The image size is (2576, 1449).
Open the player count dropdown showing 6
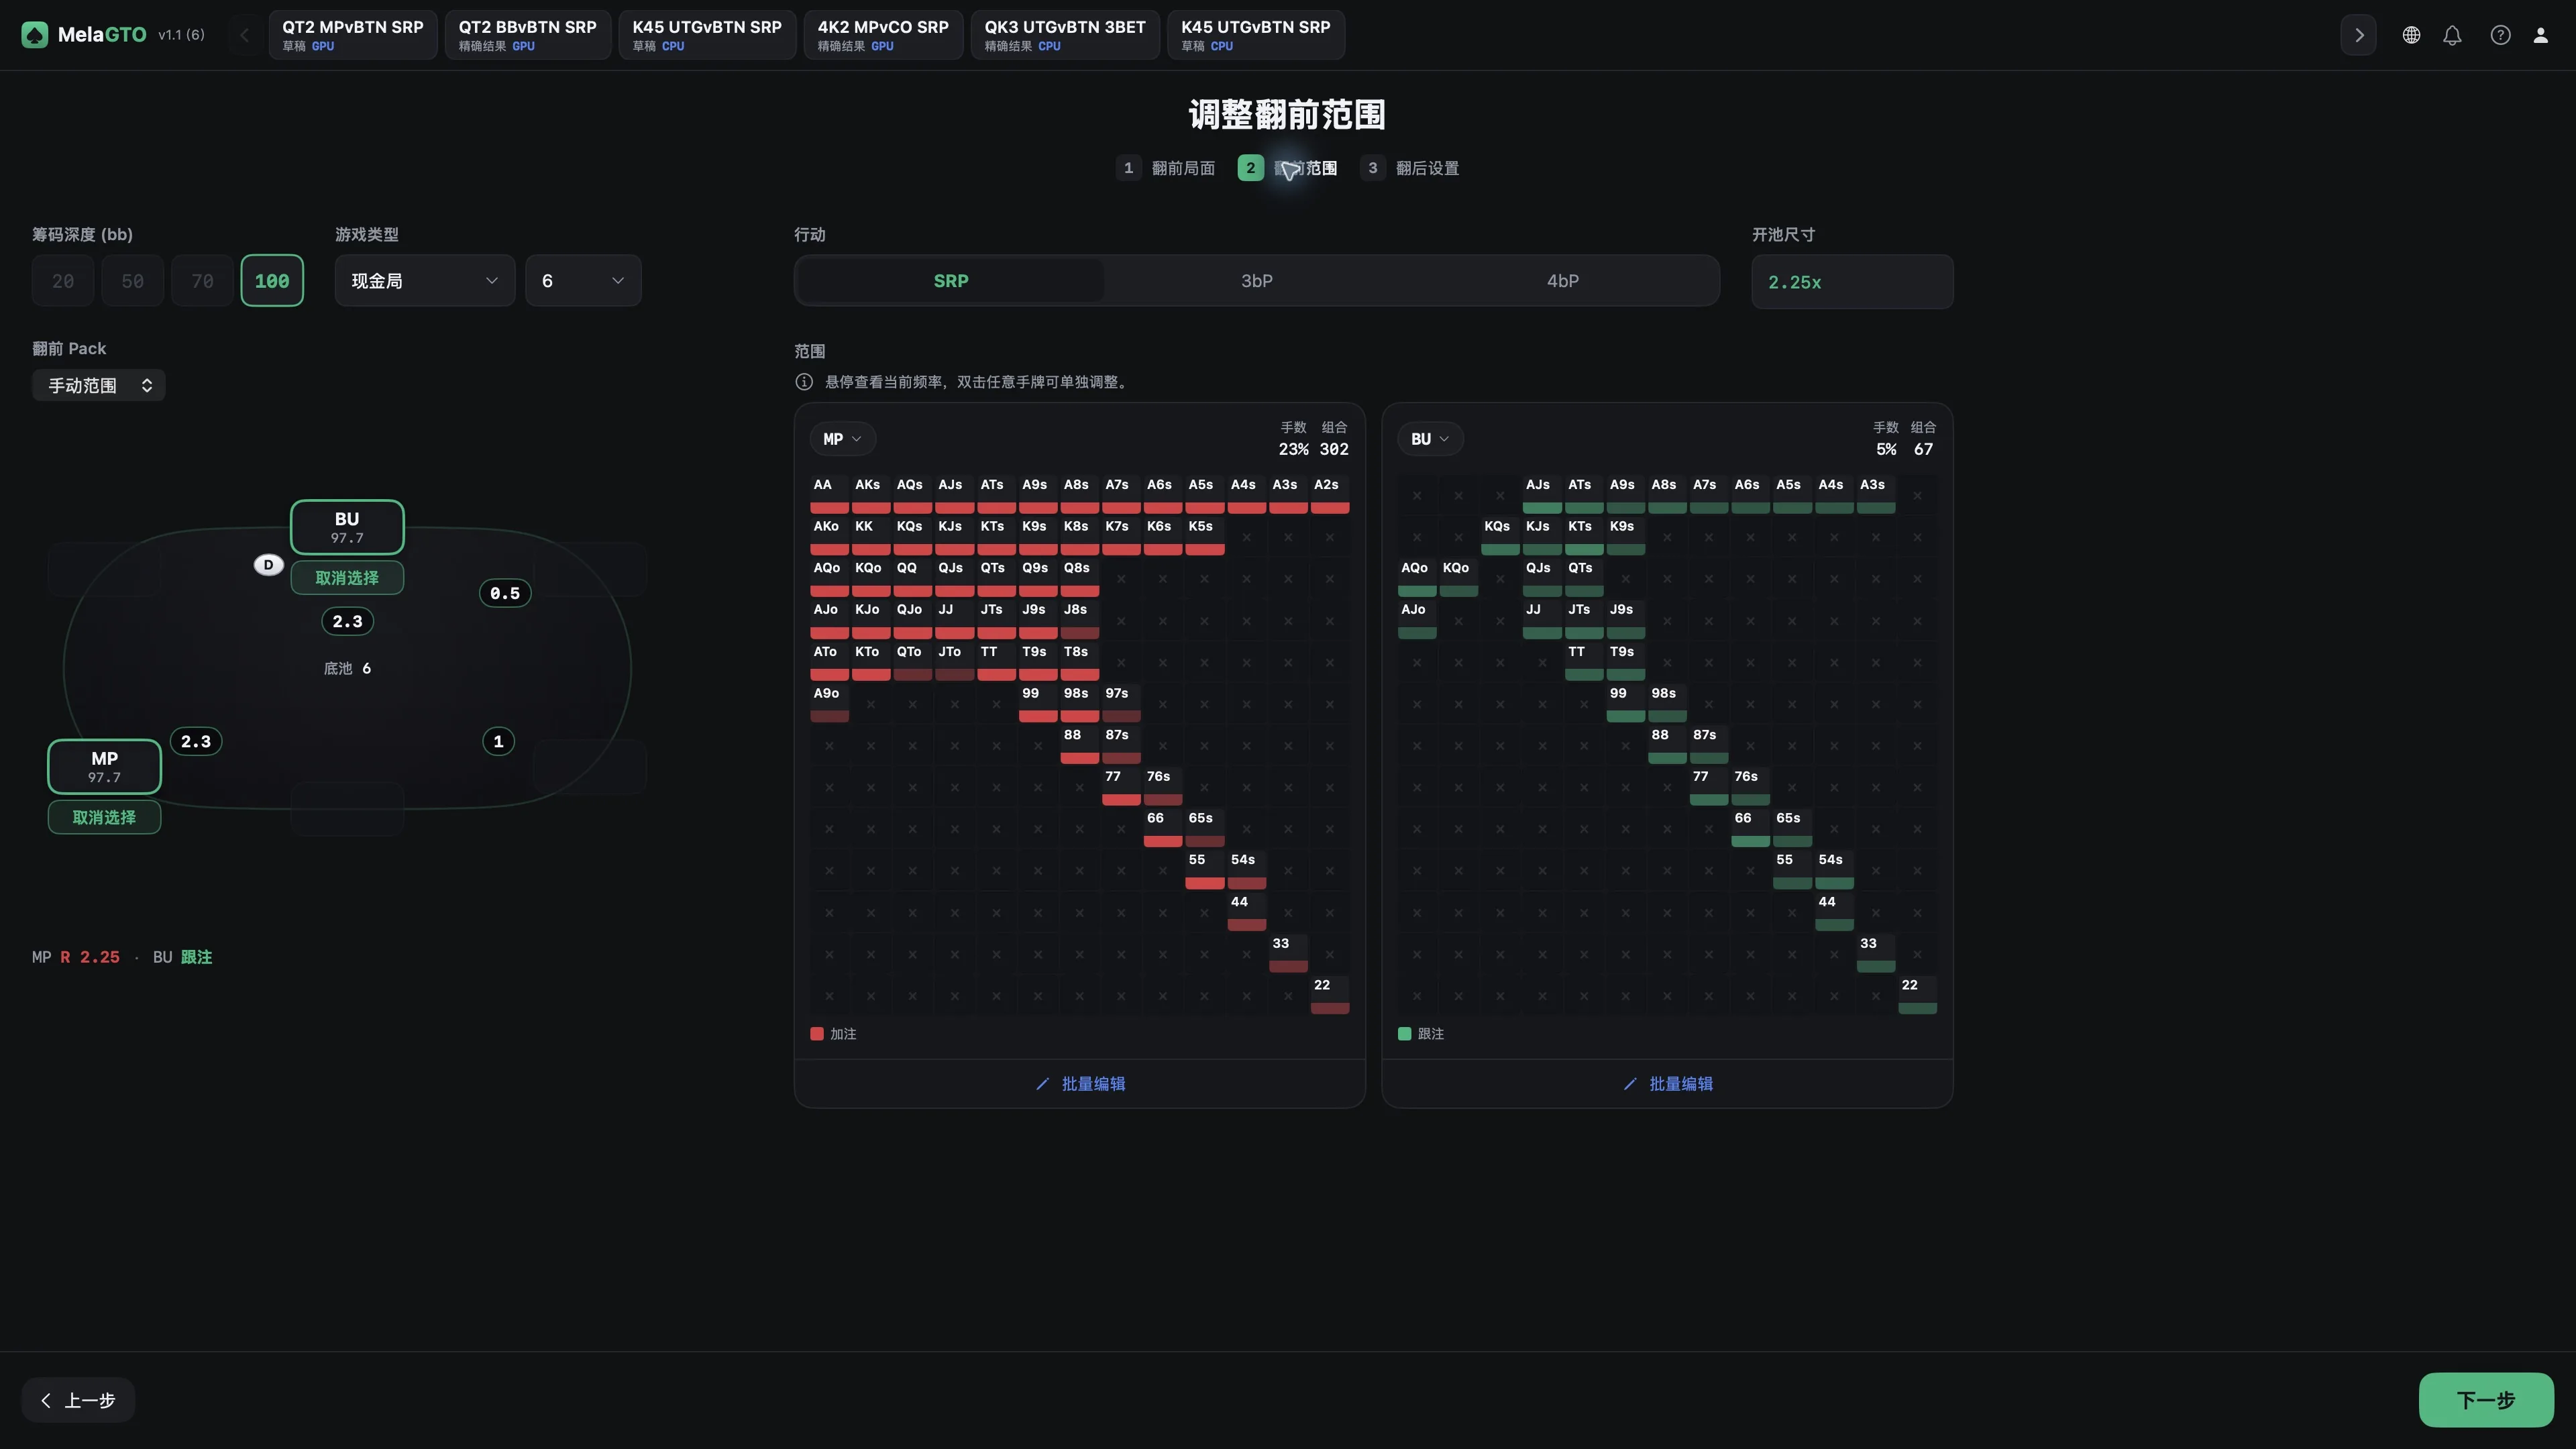coord(583,281)
